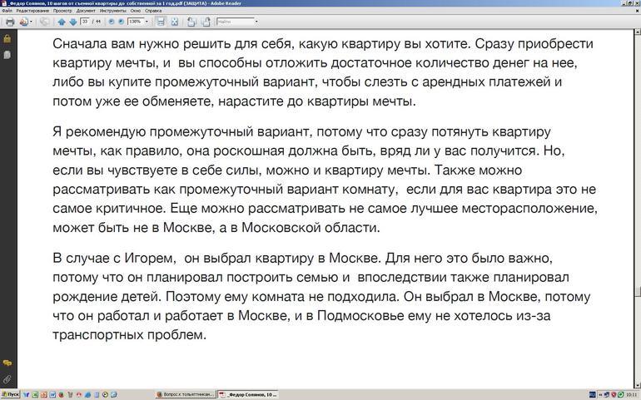Image resolution: width=641 pixels, height=400 pixels.
Task: Open the Просмотр menu
Action: [x=62, y=11]
